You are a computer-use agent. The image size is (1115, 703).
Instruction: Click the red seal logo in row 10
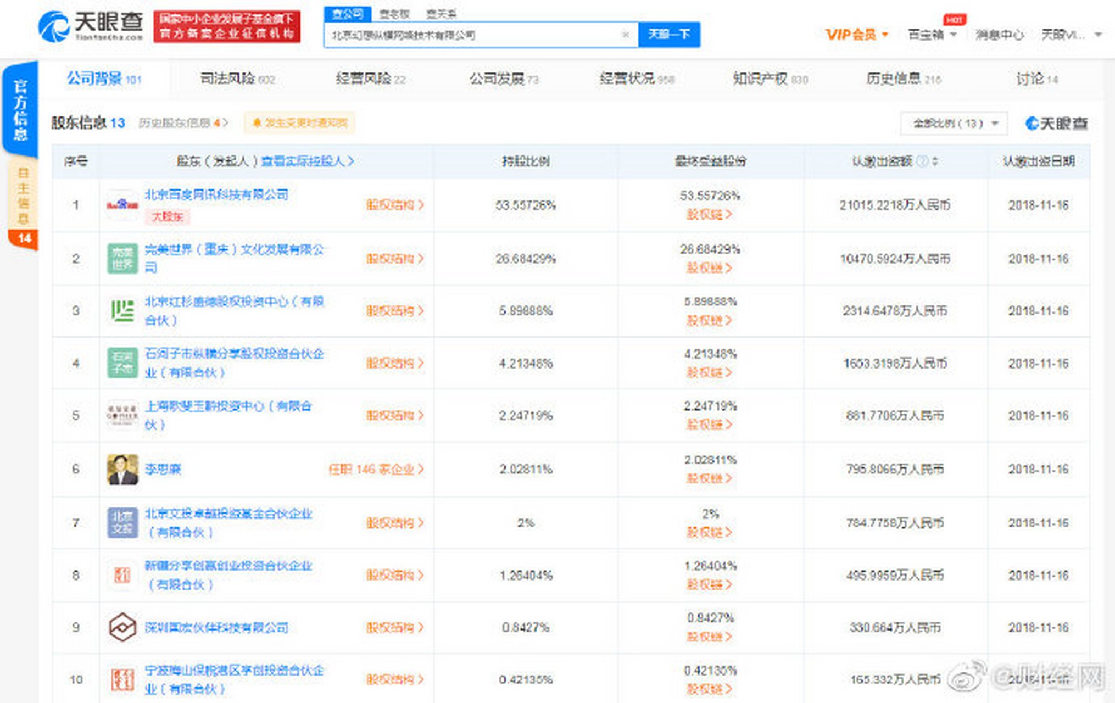[x=122, y=679]
